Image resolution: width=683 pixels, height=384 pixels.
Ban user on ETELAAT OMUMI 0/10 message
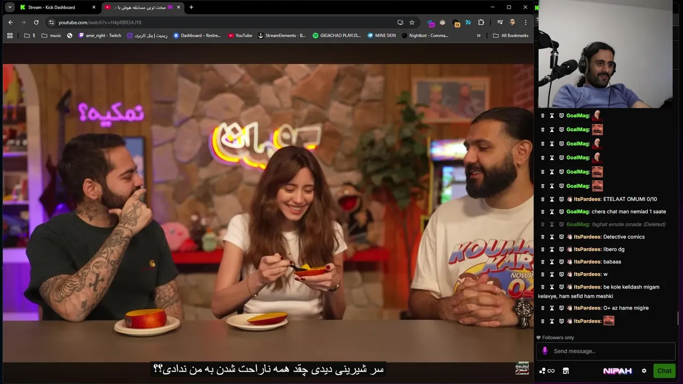tap(561, 199)
